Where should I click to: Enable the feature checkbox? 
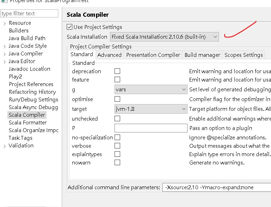click(117, 79)
